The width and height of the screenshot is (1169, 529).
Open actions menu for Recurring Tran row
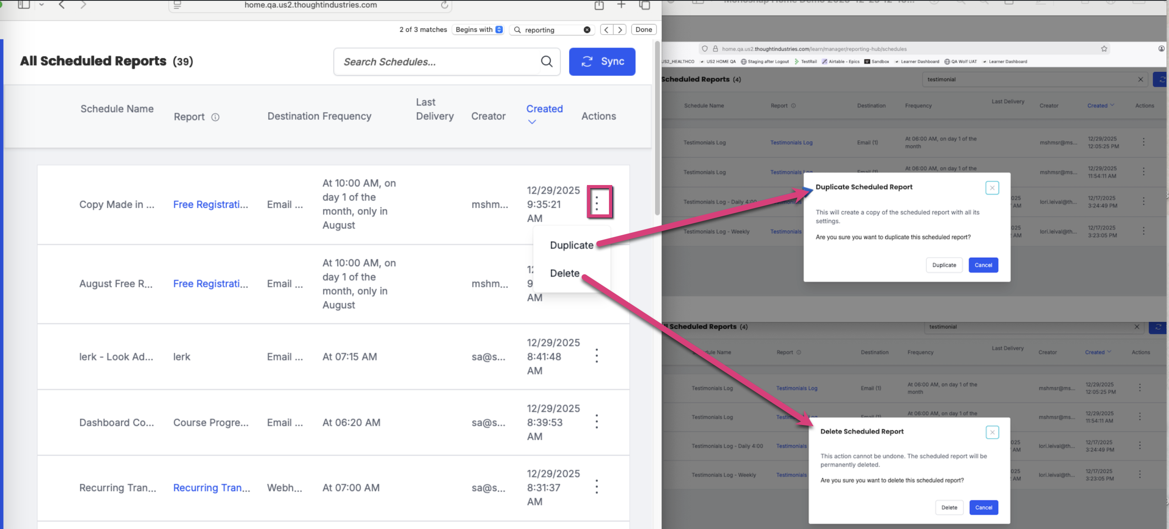tap(597, 487)
